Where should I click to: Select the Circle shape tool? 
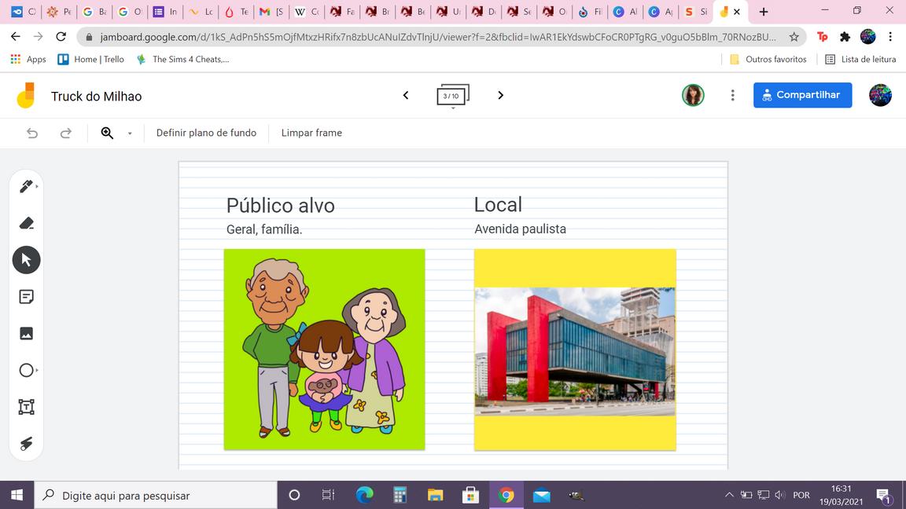[26, 370]
